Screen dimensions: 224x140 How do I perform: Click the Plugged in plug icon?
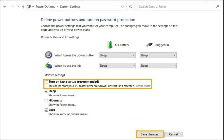click(x=149, y=45)
